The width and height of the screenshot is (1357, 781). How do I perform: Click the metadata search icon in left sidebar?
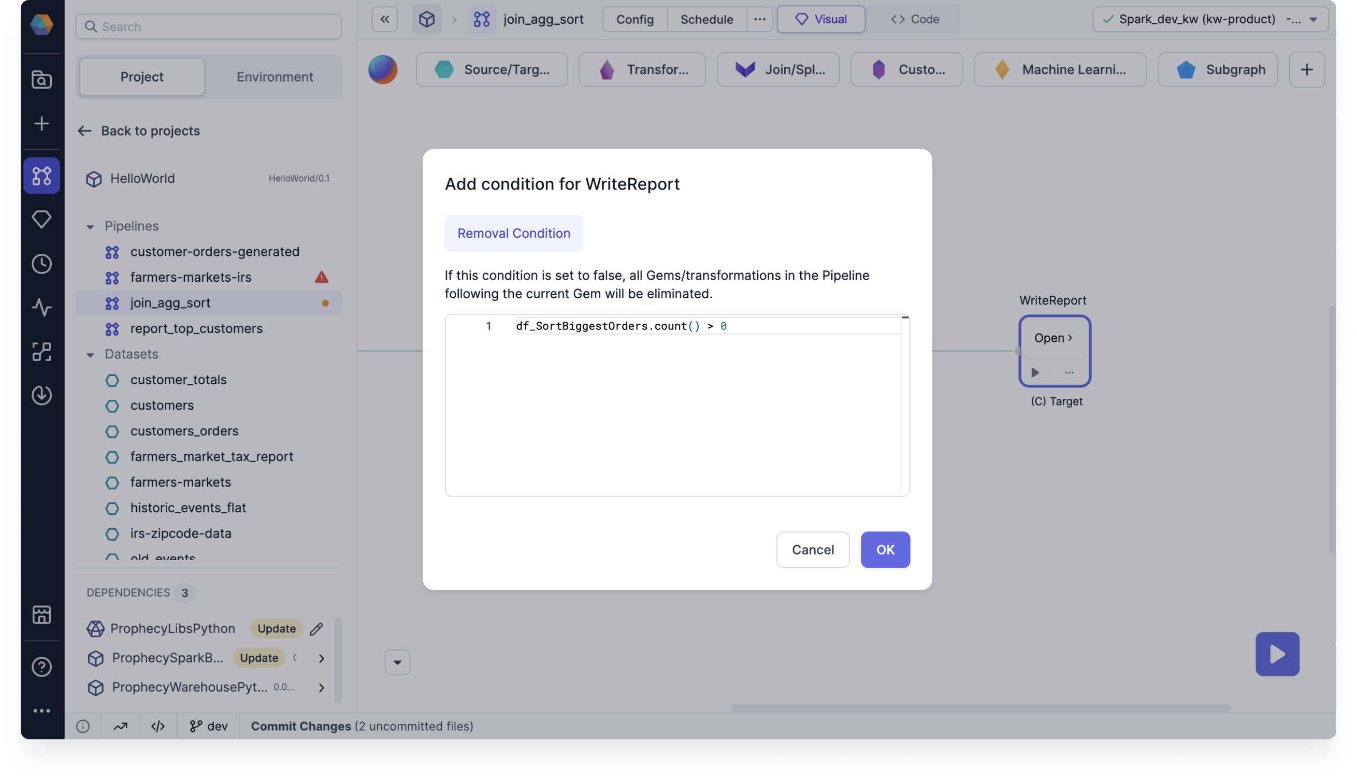point(41,80)
